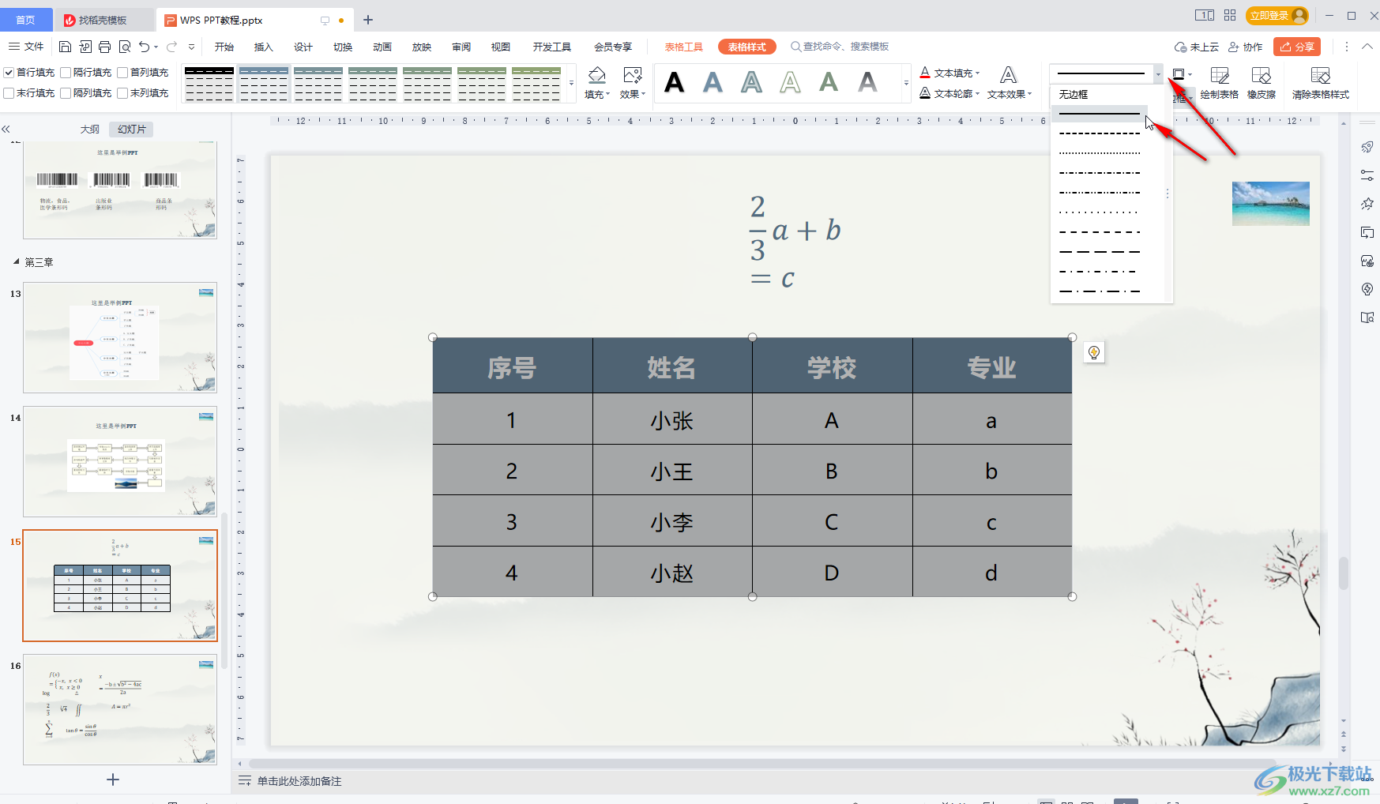Click the rocket icon in right sidebar
Image resolution: width=1380 pixels, height=804 pixels.
pos(1367,147)
